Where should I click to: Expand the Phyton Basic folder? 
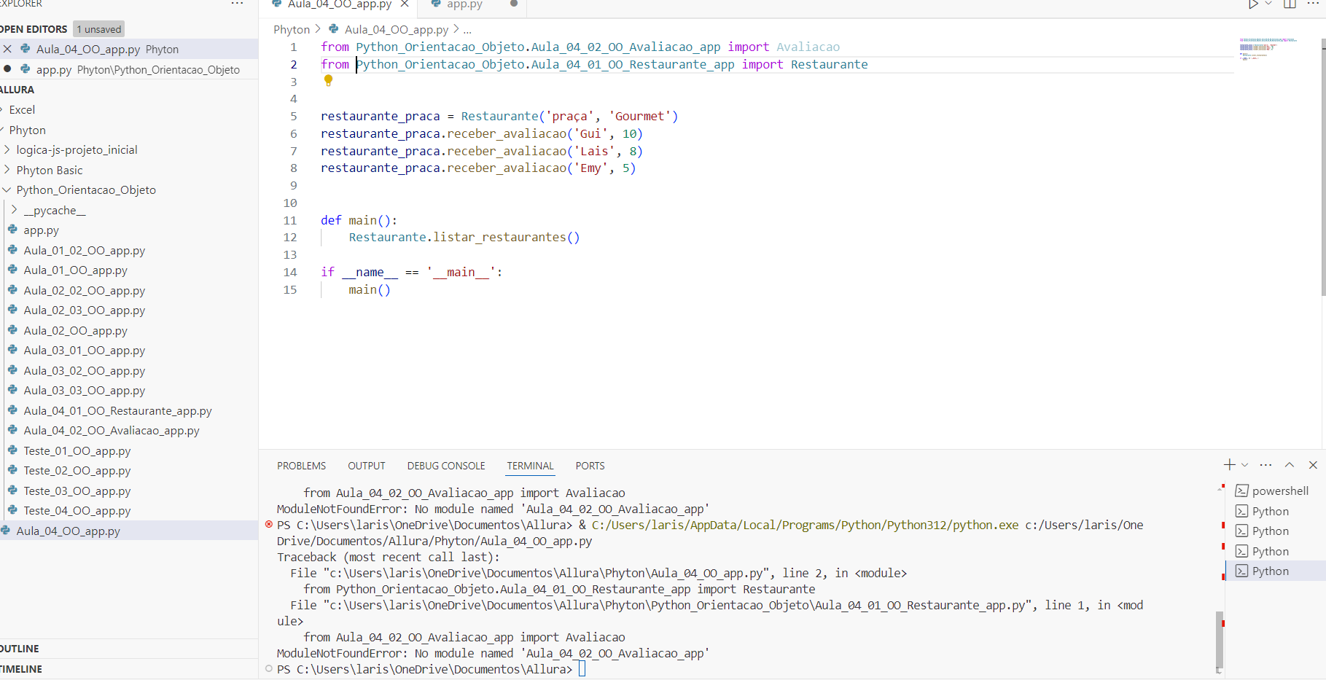[50, 171]
